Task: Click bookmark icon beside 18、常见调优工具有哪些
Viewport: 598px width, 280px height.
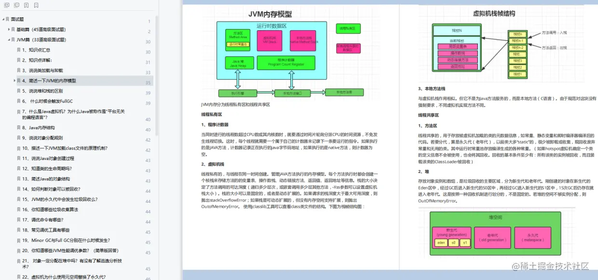Action: (x=19, y=230)
